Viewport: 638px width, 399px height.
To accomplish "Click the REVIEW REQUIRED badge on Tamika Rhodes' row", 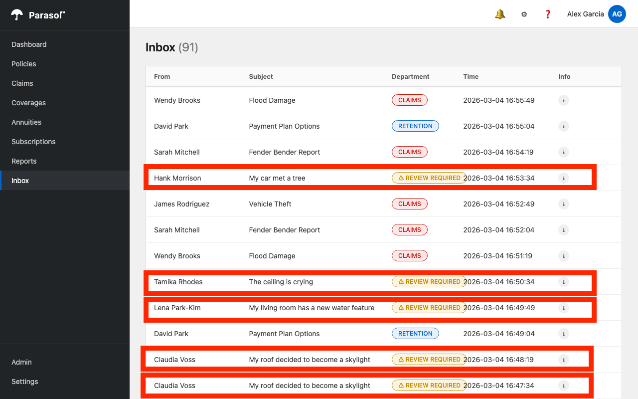I will [x=429, y=281].
